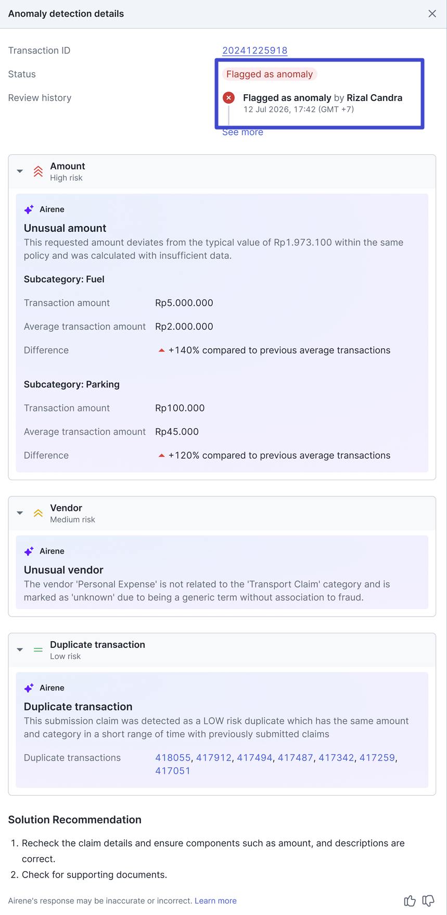Screen dimensions: 447x915
Task: Close the anomaly detection details panel
Action: [432, 14]
